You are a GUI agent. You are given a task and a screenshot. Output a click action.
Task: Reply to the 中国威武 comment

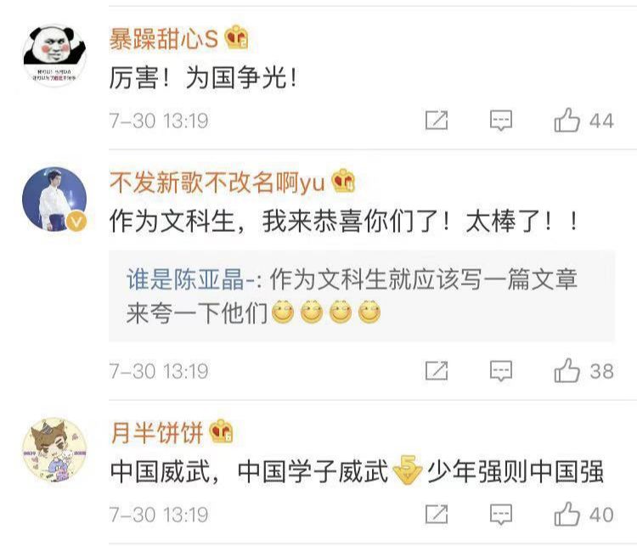(x=501, y=515)
